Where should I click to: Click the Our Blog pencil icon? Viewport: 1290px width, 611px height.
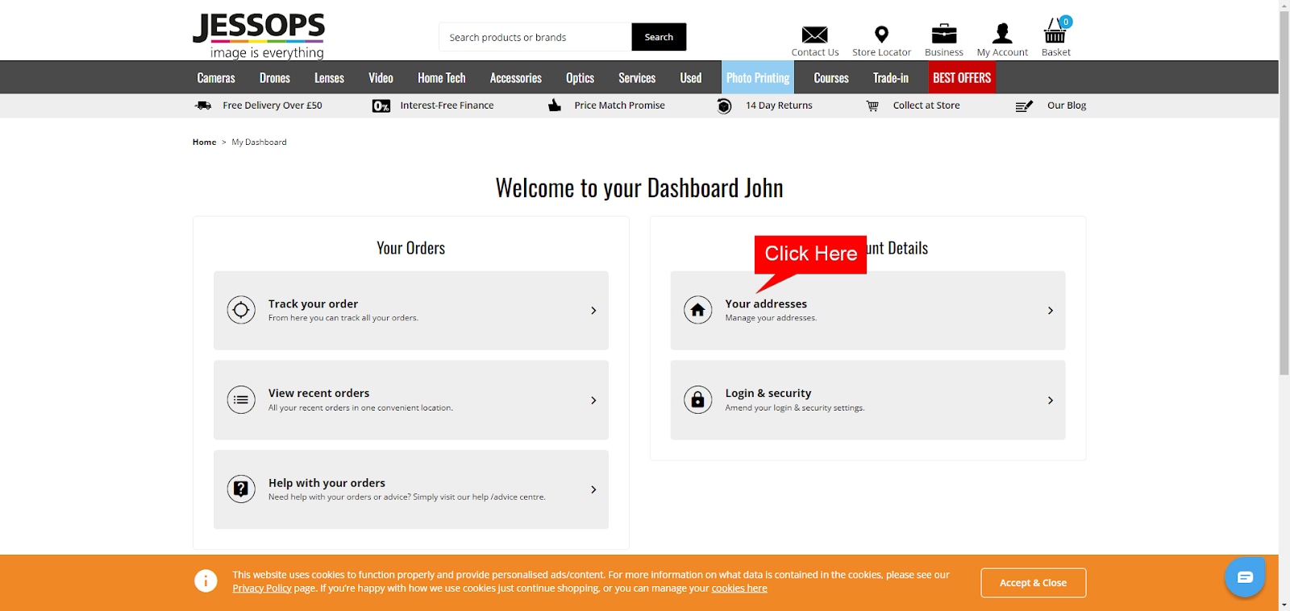(1024, 105)
